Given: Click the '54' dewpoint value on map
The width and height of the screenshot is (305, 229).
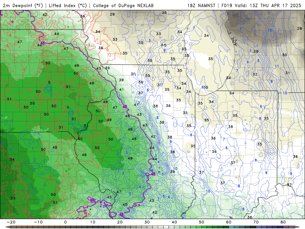Looking at the screenshot, I should click(x=12, y=159).
